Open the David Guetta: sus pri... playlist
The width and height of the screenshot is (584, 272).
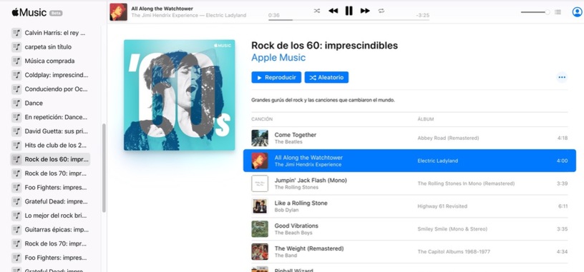[50, 131]
